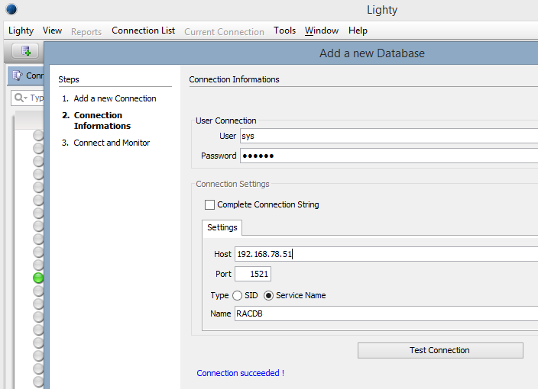Open the Window menu
This screenshot has width=538, height=389.
pos(322,31)
